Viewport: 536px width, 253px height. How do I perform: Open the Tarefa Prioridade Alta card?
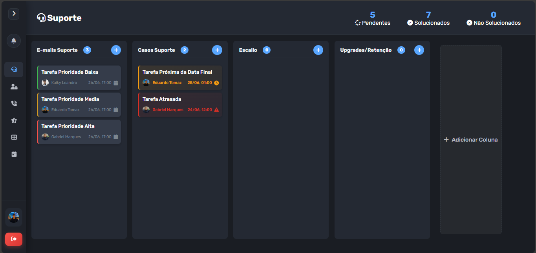pos(79,132)
